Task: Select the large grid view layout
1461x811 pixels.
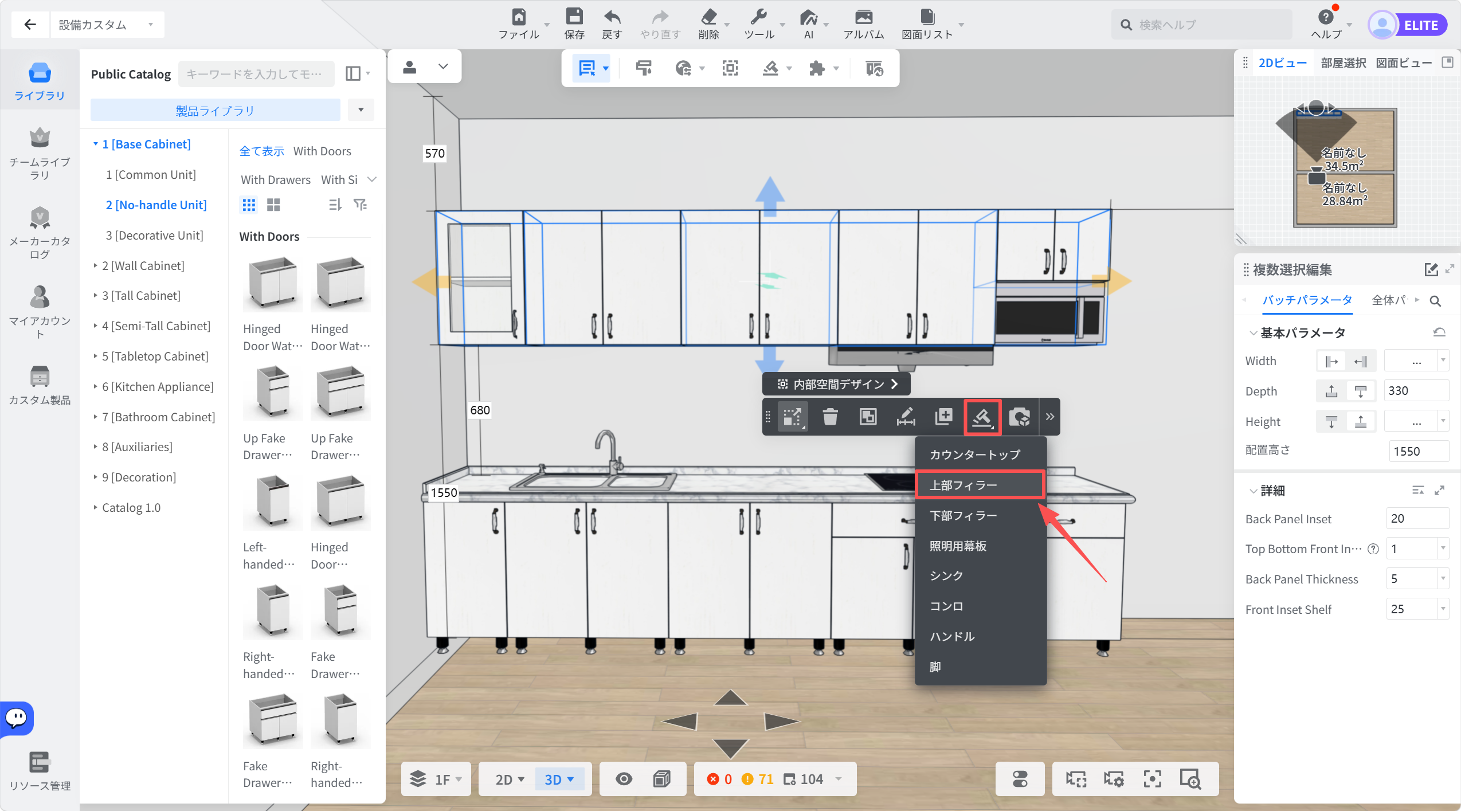Action: pos(273,205)
